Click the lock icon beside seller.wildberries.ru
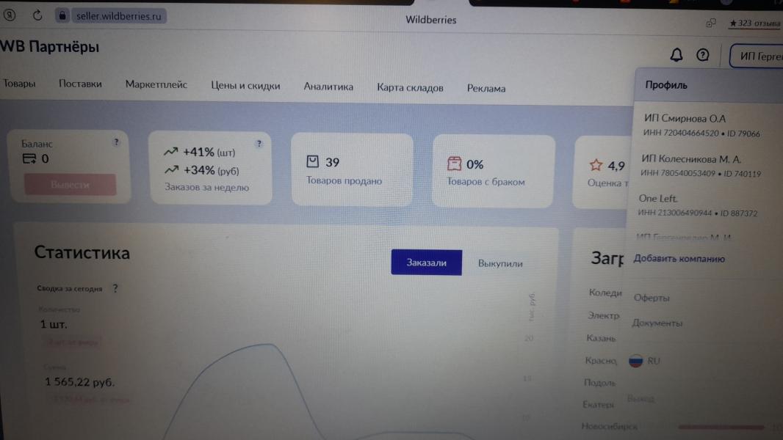Image resolution: width=783 pixels, height=440 pixels. coord(62,15)
